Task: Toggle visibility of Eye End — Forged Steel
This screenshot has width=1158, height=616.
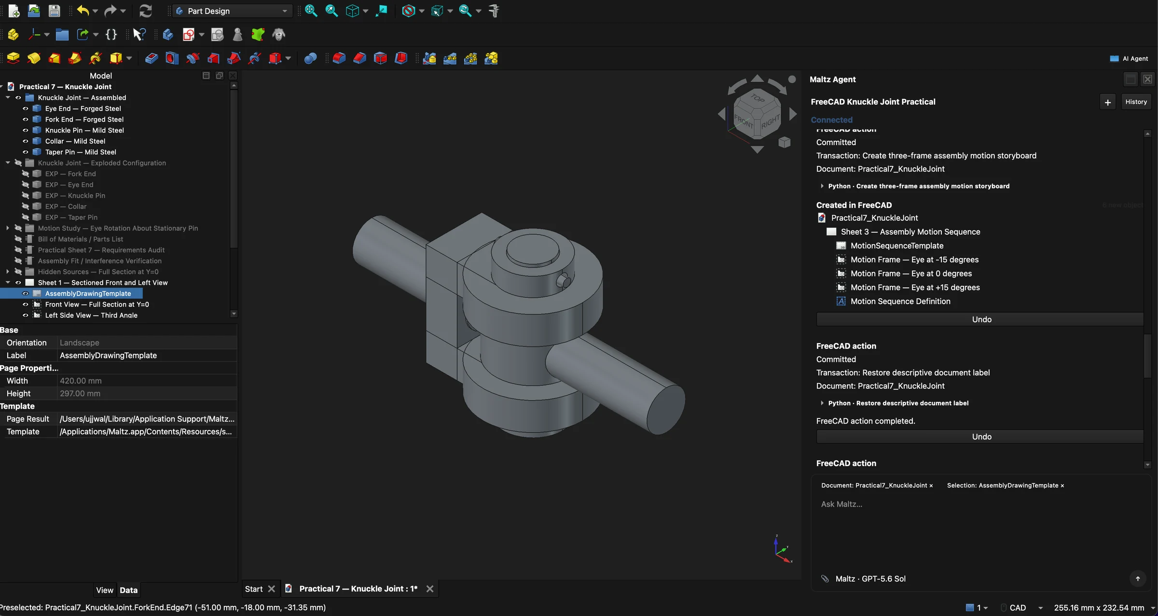Action: coord(26,108)
